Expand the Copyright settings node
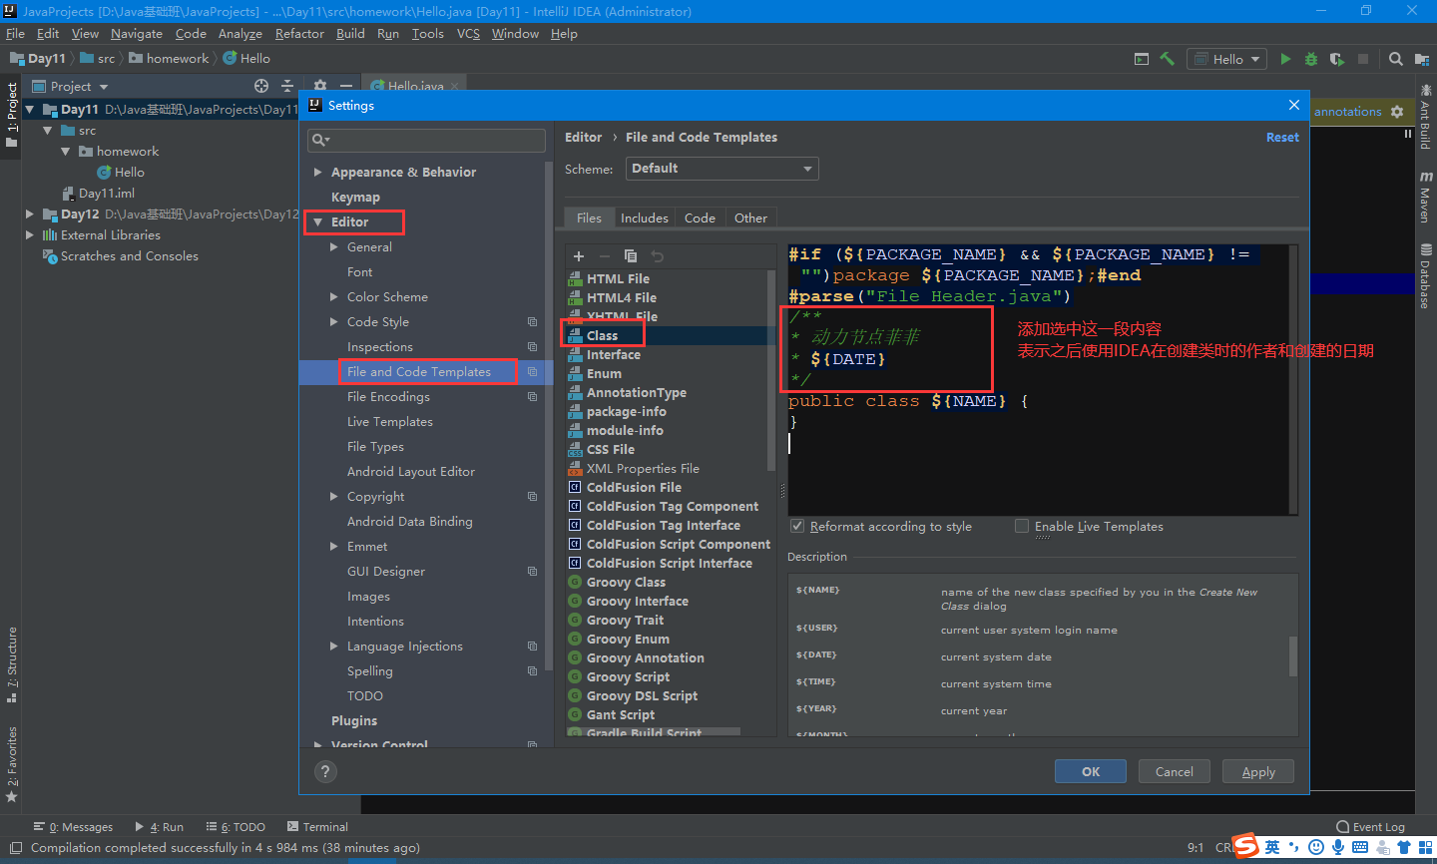The width and height of the screenshot is (1437, 864). [x=334, y=496]
